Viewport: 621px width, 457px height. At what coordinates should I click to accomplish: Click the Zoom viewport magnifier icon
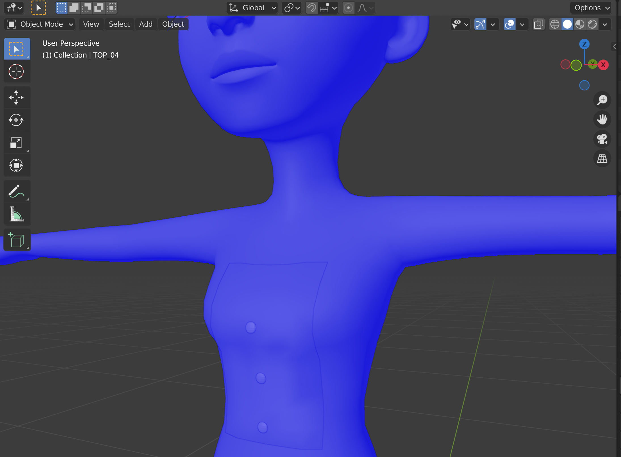click(x=602, y=100)
